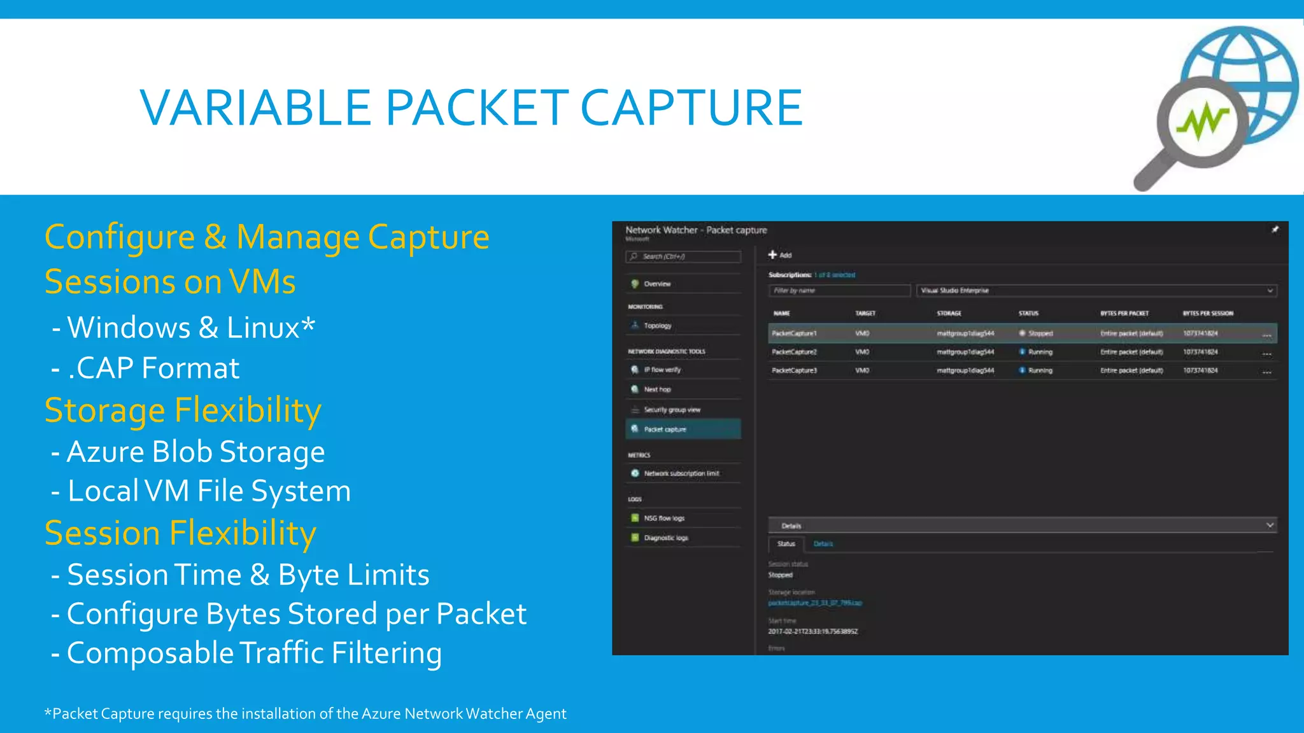Select Security group view menu item

pos(672,410)
